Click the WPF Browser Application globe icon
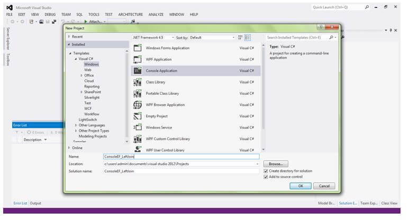 click(138, 105)
